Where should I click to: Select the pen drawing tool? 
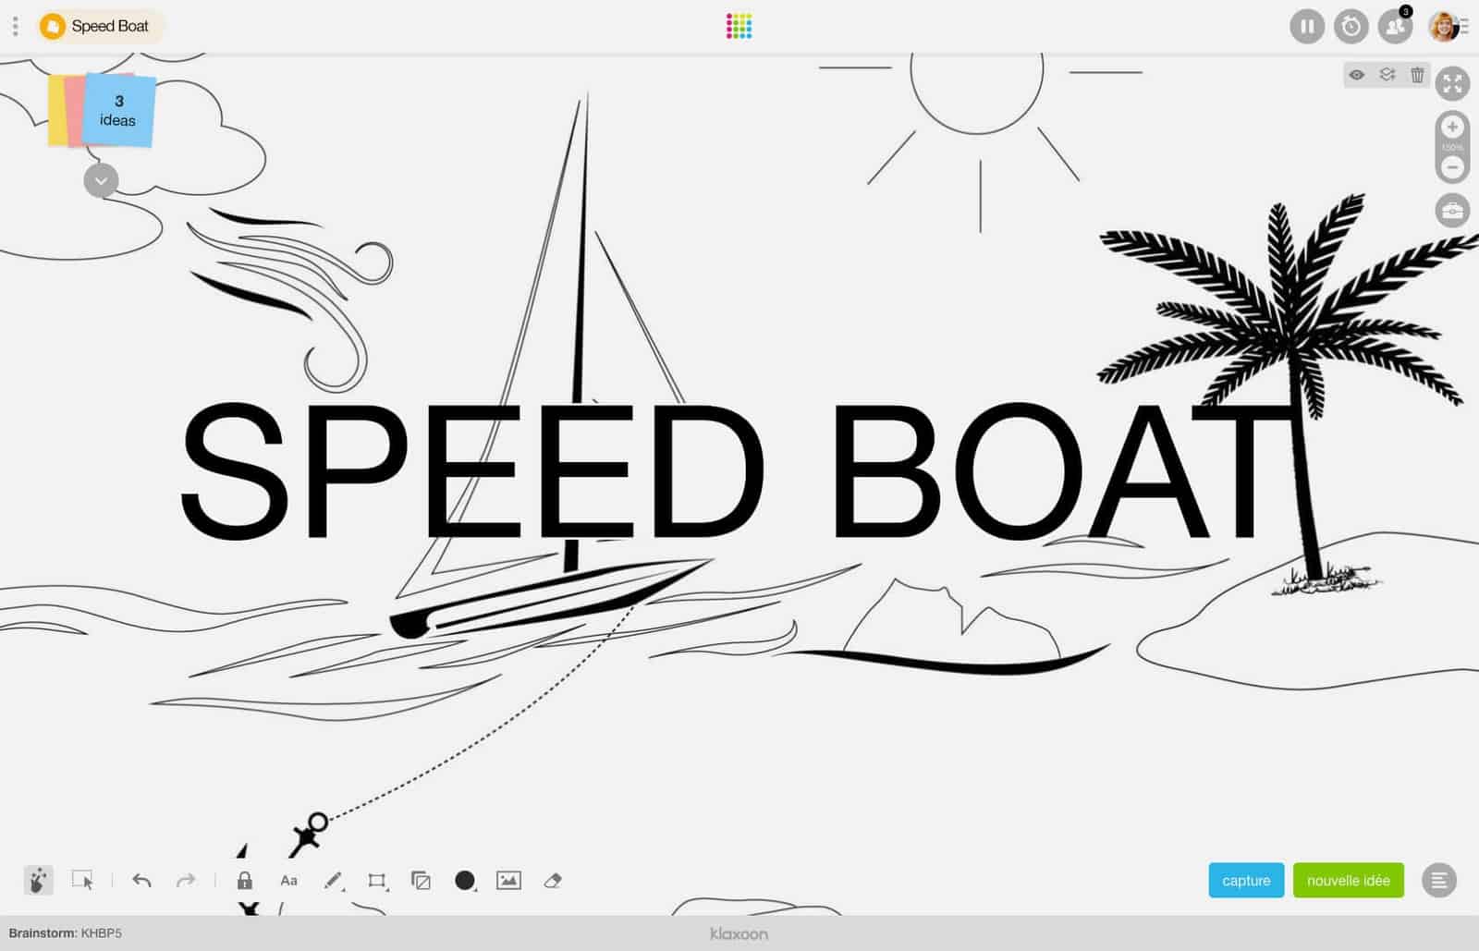(x=334, y=879)
